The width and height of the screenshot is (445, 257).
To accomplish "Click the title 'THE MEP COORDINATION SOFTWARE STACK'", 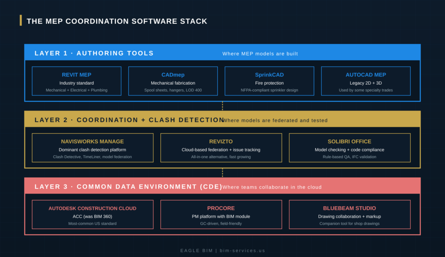I will [117, 21].
